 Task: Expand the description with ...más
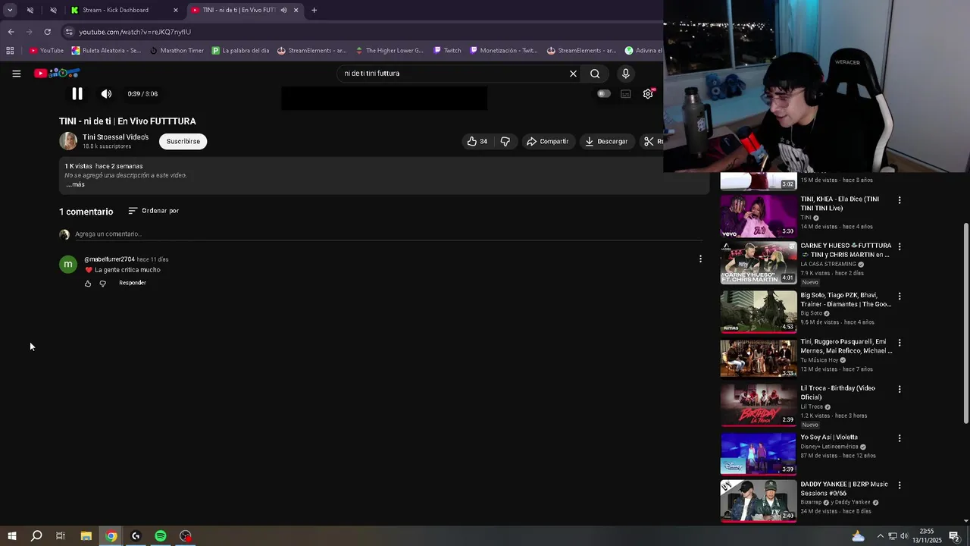[75, 184]
